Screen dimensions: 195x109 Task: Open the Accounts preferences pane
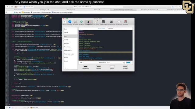[70, 22]
